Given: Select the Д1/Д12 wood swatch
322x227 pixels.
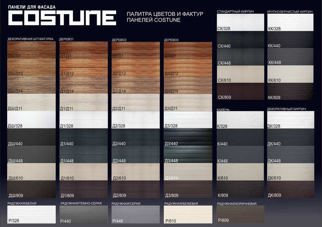Looking at the screenshot, I should point(83,68).
